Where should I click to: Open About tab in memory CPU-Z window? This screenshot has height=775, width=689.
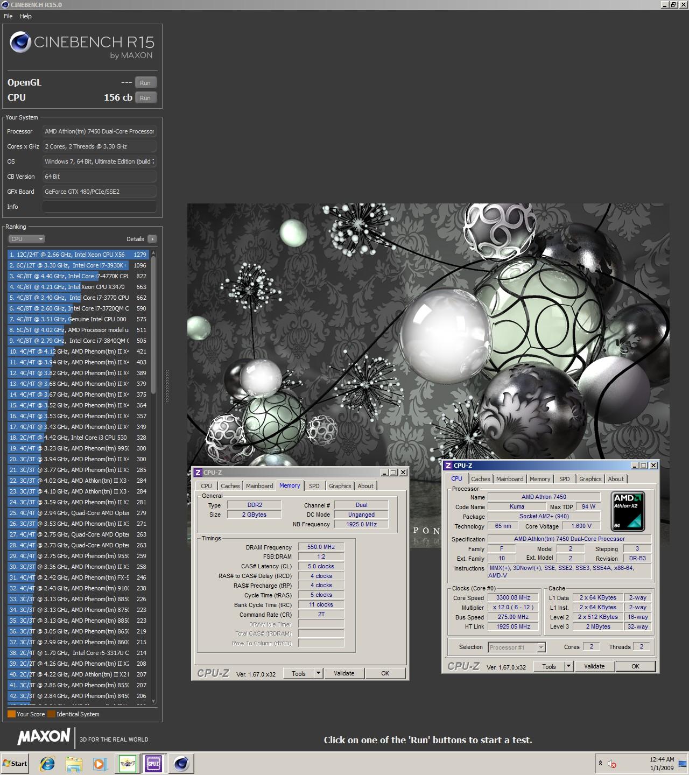click(x=365, y=486)
